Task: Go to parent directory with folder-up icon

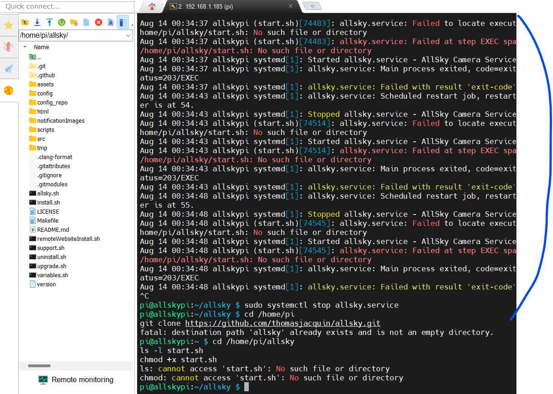Action: (x=25, y=22)
